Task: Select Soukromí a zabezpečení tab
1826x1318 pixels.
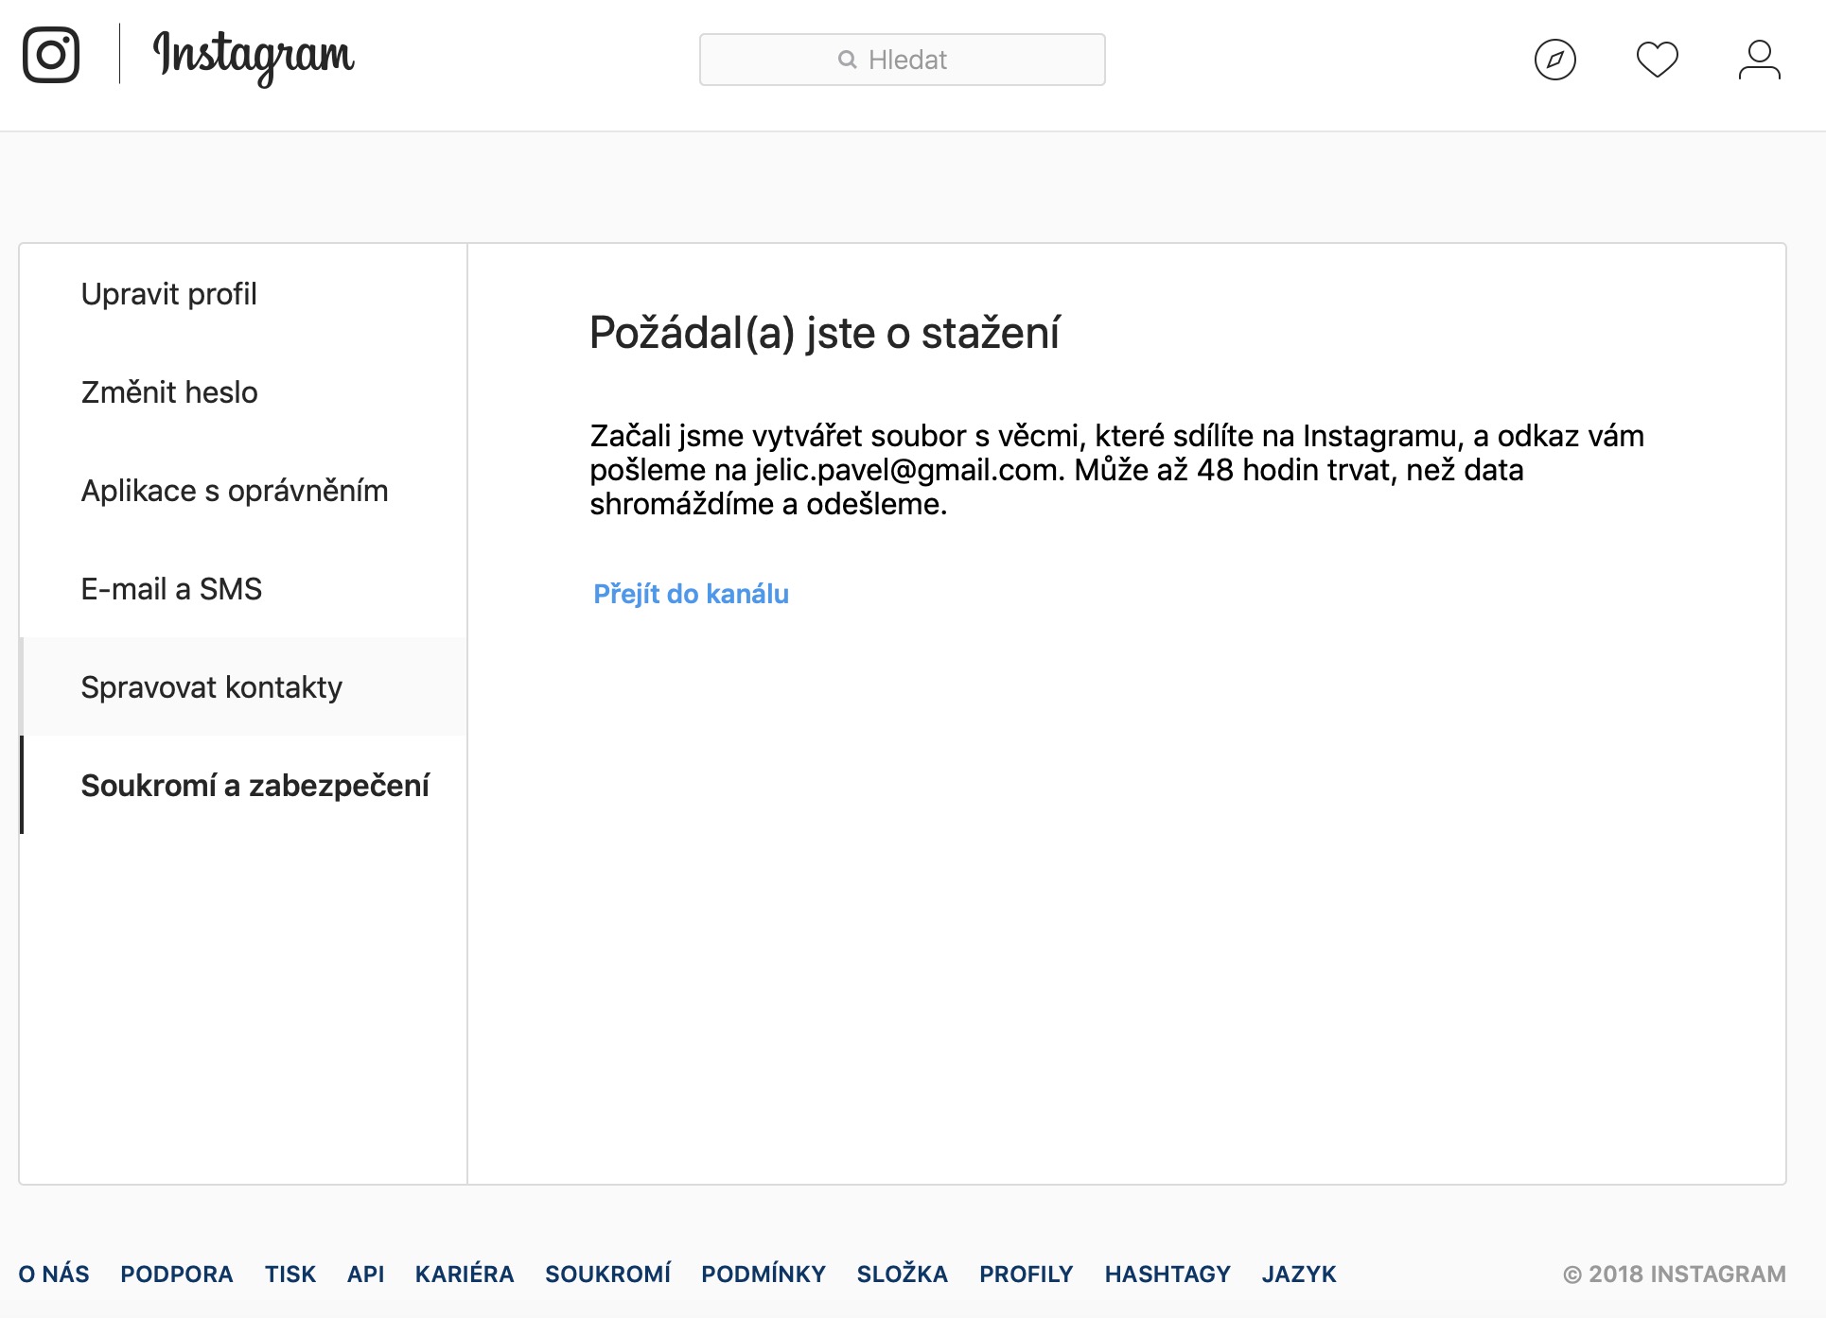Action: (255, 786)
